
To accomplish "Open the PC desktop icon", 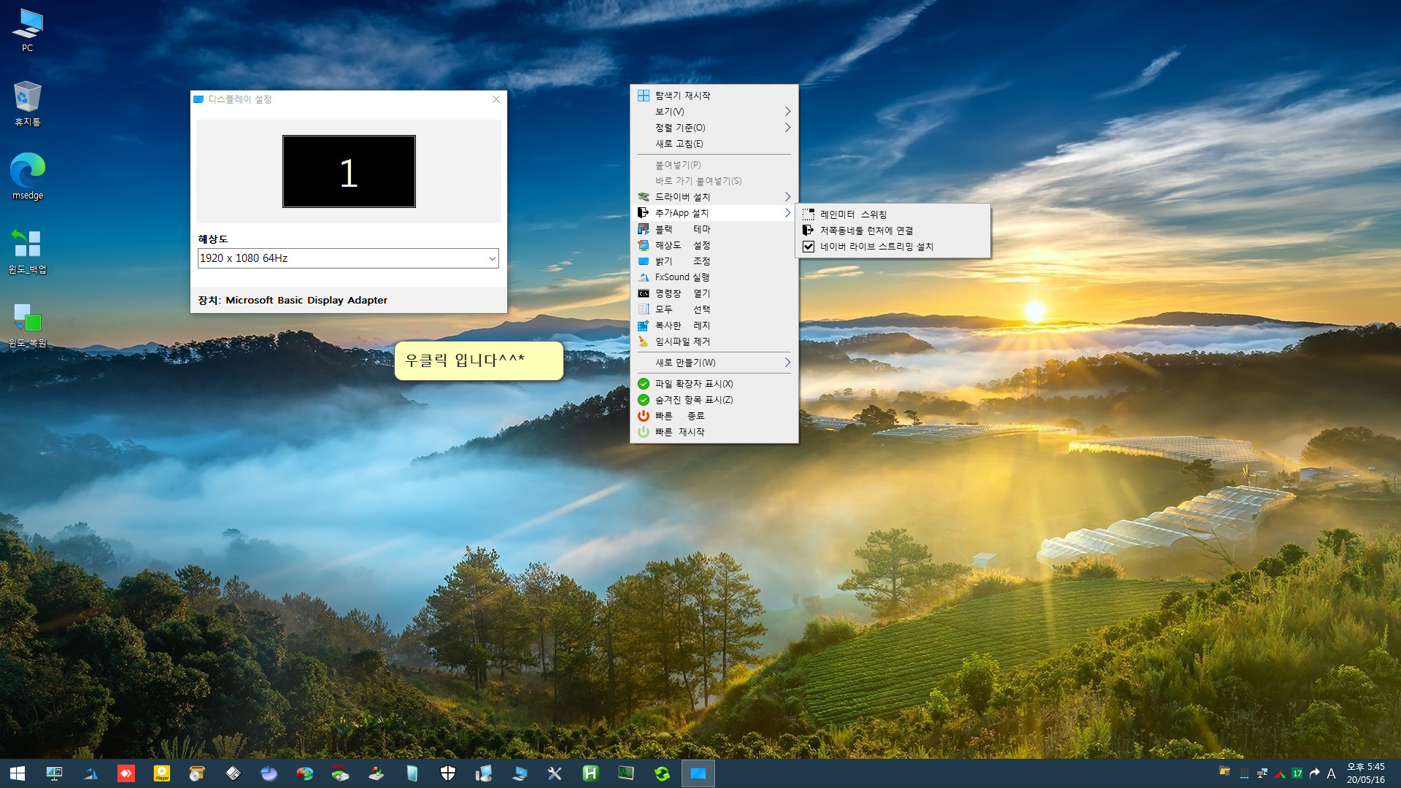I will [27, 30].
